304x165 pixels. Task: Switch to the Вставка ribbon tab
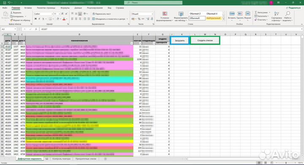coord(28,8)
